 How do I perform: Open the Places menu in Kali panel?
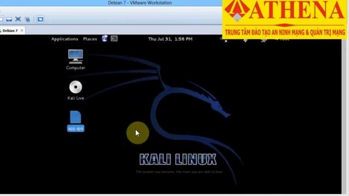click(90, 39)
